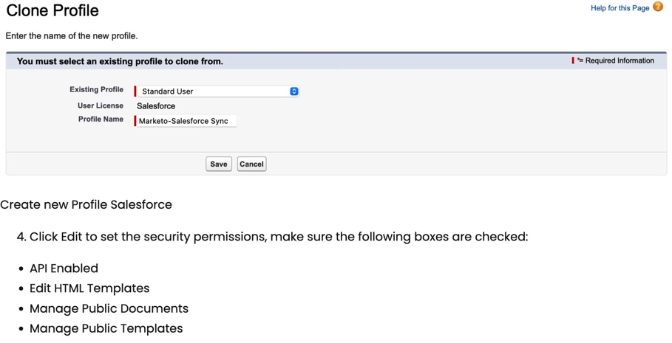
Task: Open the Help for this Page link
Action: (x=620, y=7)
